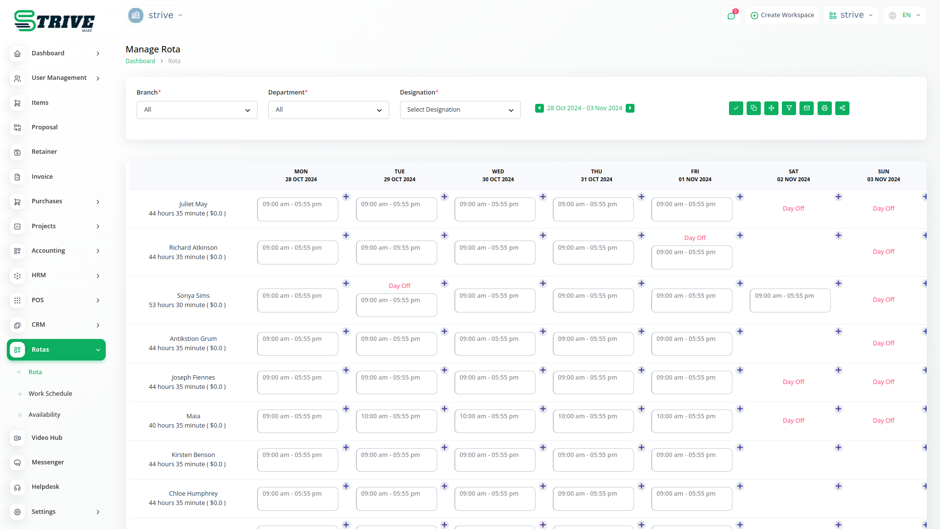Click the four-arrow move icon button

pos(771,108)
